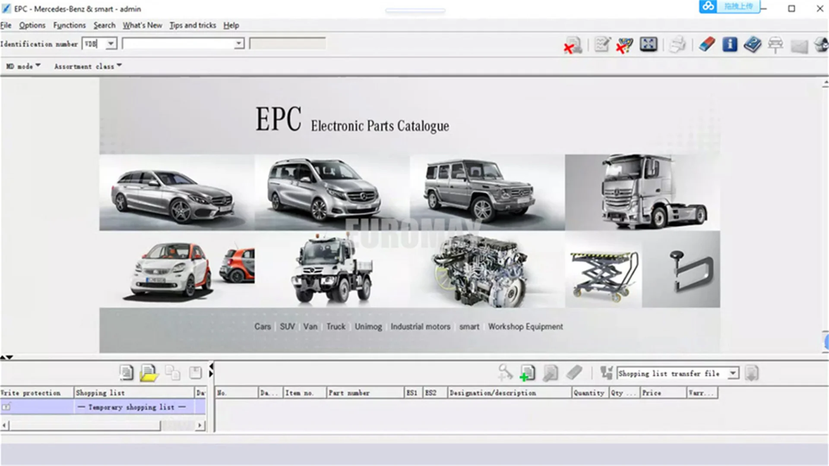Click the Unimog link
This screenshot has width=829, height=466.
368,327
